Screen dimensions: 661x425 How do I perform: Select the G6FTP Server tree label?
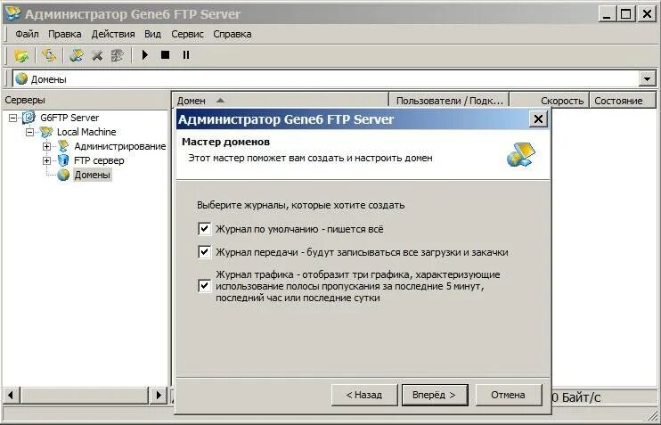69,118
